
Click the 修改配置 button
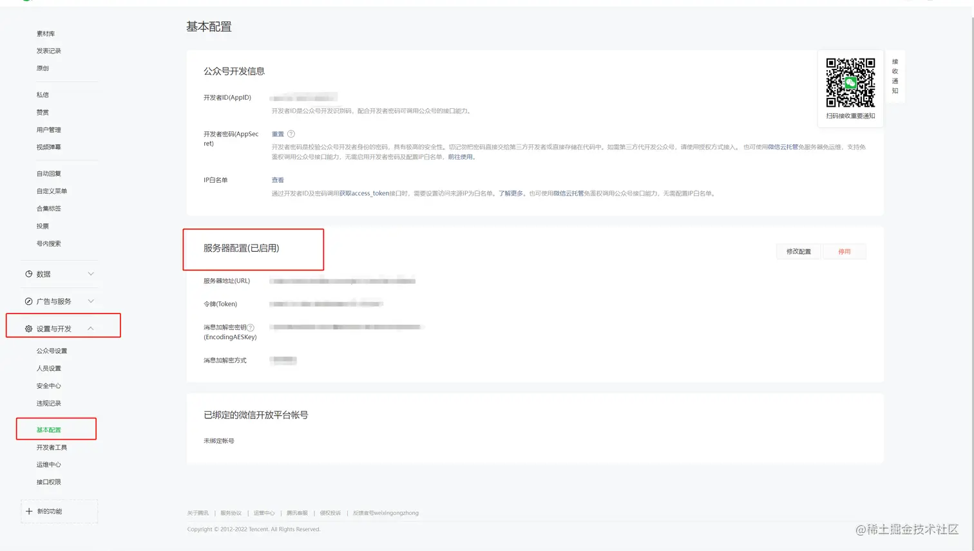(x=799, y=252)
